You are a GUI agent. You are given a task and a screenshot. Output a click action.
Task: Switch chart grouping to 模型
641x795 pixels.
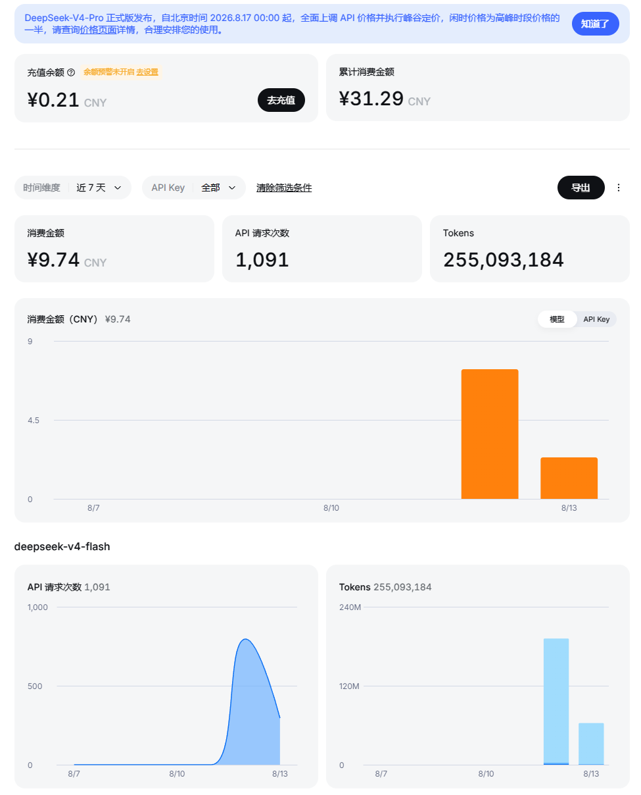pos(557,319)
